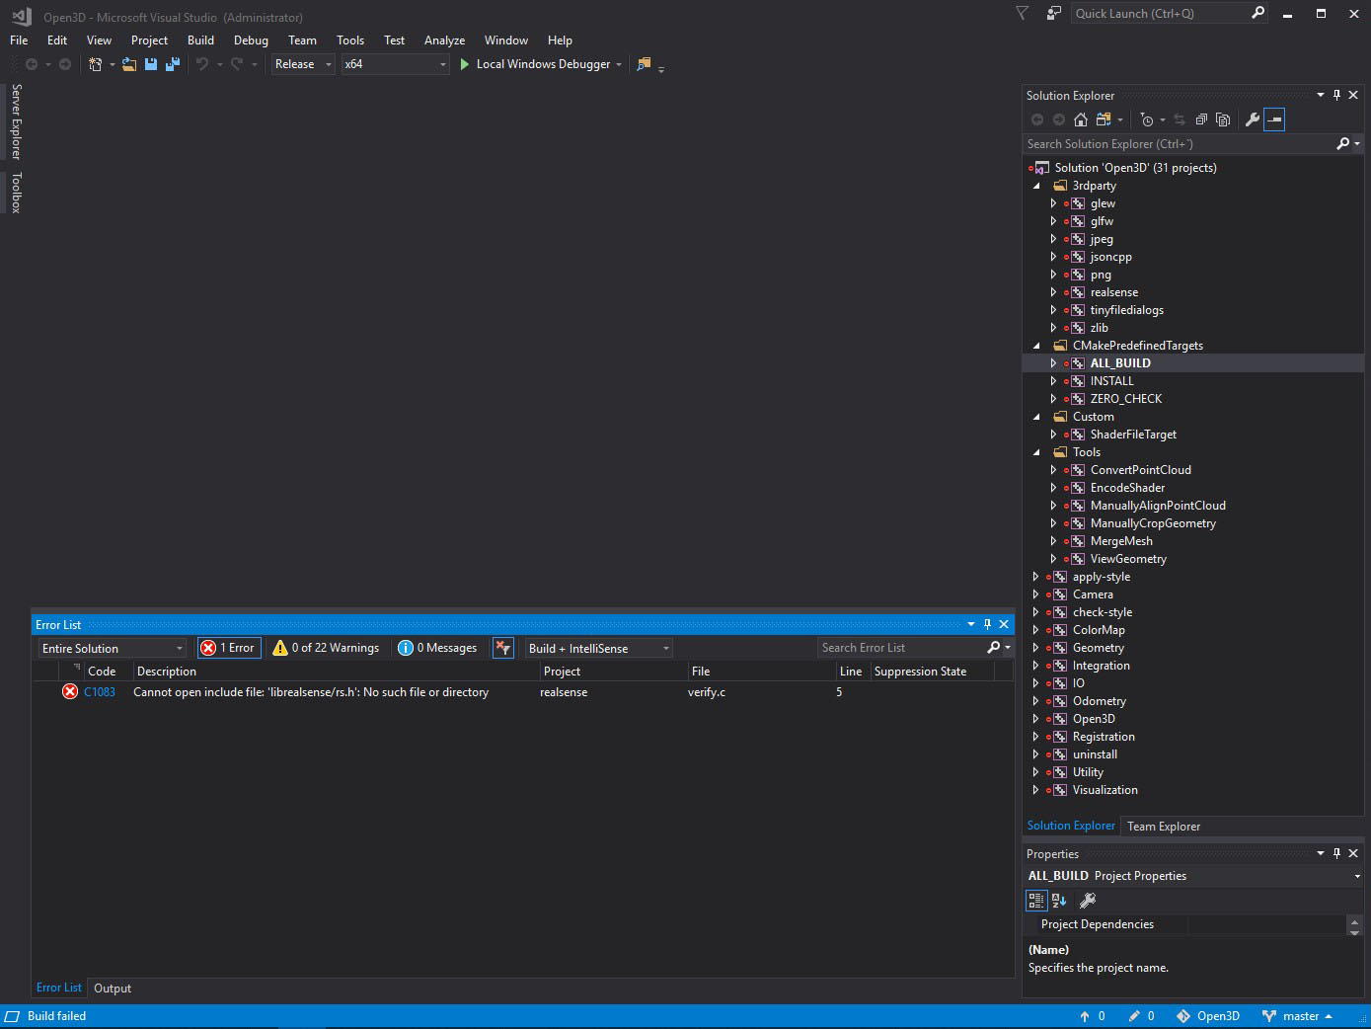Sort errors by Description column header

coord(336,672)
